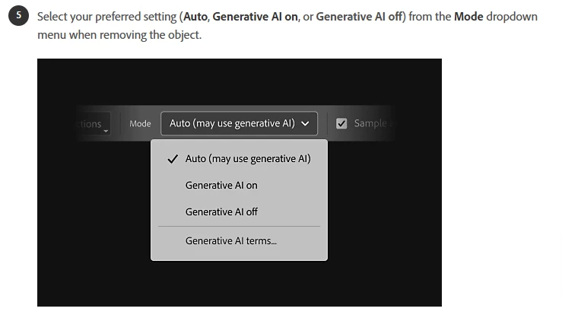Choose Generative AI off from the menu
The width and height of the screenshot is (562, 318).
click(221, 211)
